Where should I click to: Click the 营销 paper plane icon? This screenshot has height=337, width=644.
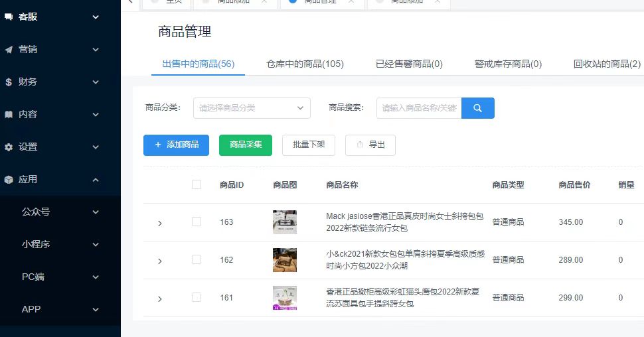9,50
